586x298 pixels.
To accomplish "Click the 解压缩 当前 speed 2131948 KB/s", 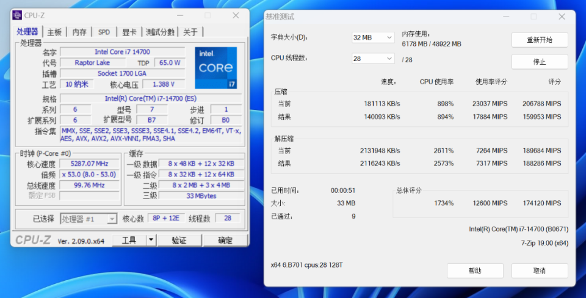I will [x=380, y=151].
